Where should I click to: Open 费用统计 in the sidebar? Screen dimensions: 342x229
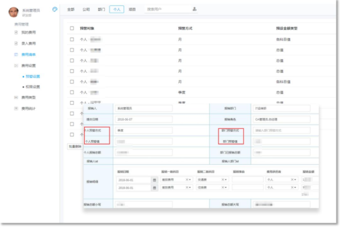[x=28, y=108]
